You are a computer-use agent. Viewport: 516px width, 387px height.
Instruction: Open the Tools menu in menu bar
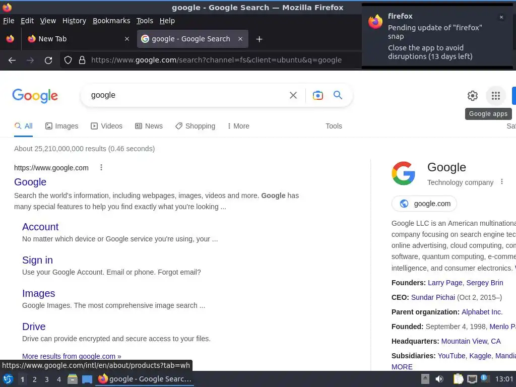tap(145, 21)
